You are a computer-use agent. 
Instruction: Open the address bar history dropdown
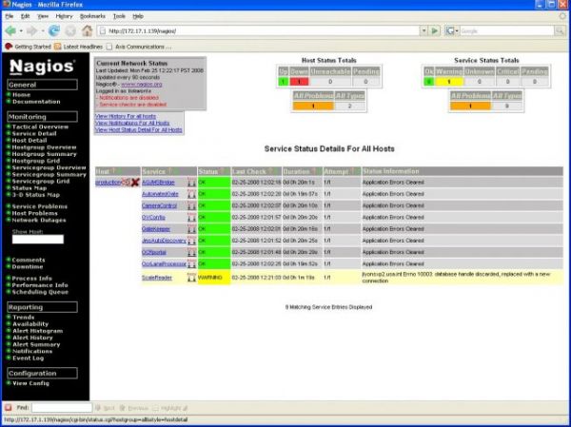[x=423, y=30]
